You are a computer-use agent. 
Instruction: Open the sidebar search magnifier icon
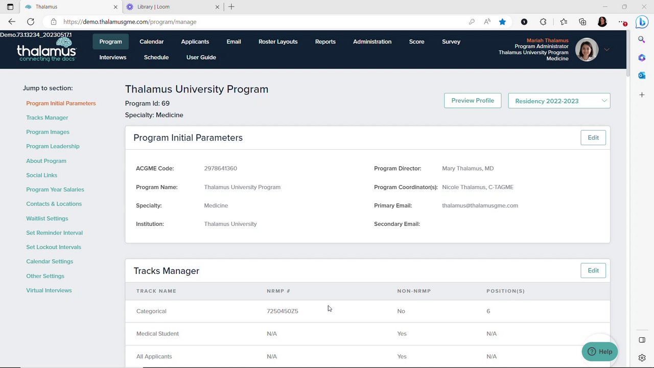[642, 39]
